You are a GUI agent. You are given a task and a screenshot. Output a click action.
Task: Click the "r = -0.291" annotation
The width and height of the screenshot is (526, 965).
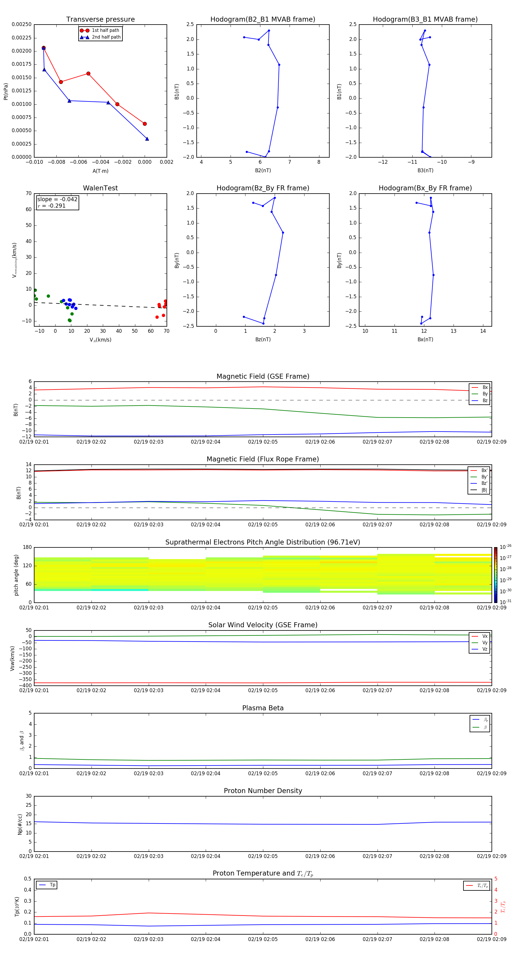[52, 206]
